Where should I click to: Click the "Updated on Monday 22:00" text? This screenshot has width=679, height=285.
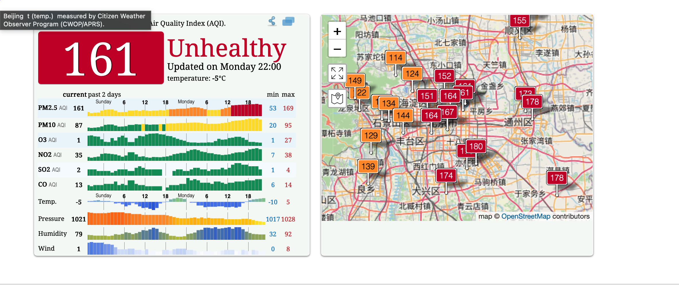pyautogui.click(x=224, y=67)
